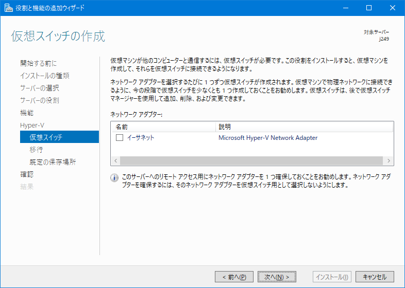Enable the イーサネット network adapter checkbox
Image resolution: width=405 pixels, height=288 pixels.
click(x=120, y=138)
